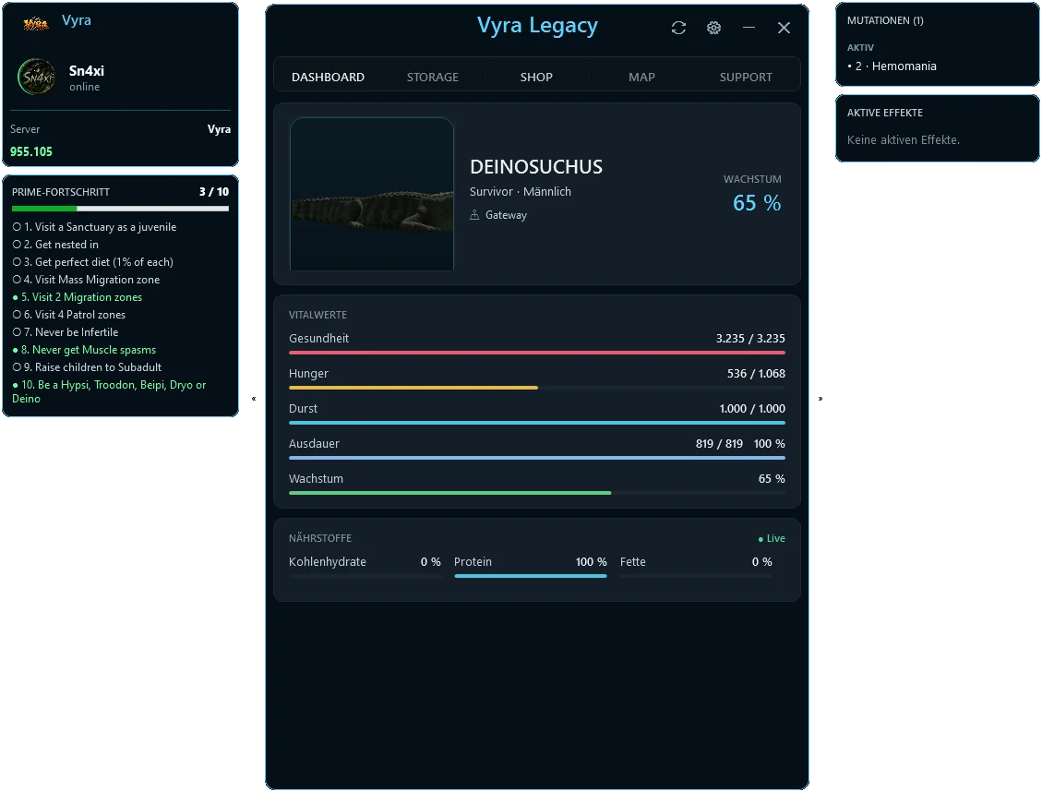Viewport: 1042px width, 792px height.
Task: Click the Vyra Legacy window title
Action: 538,25
